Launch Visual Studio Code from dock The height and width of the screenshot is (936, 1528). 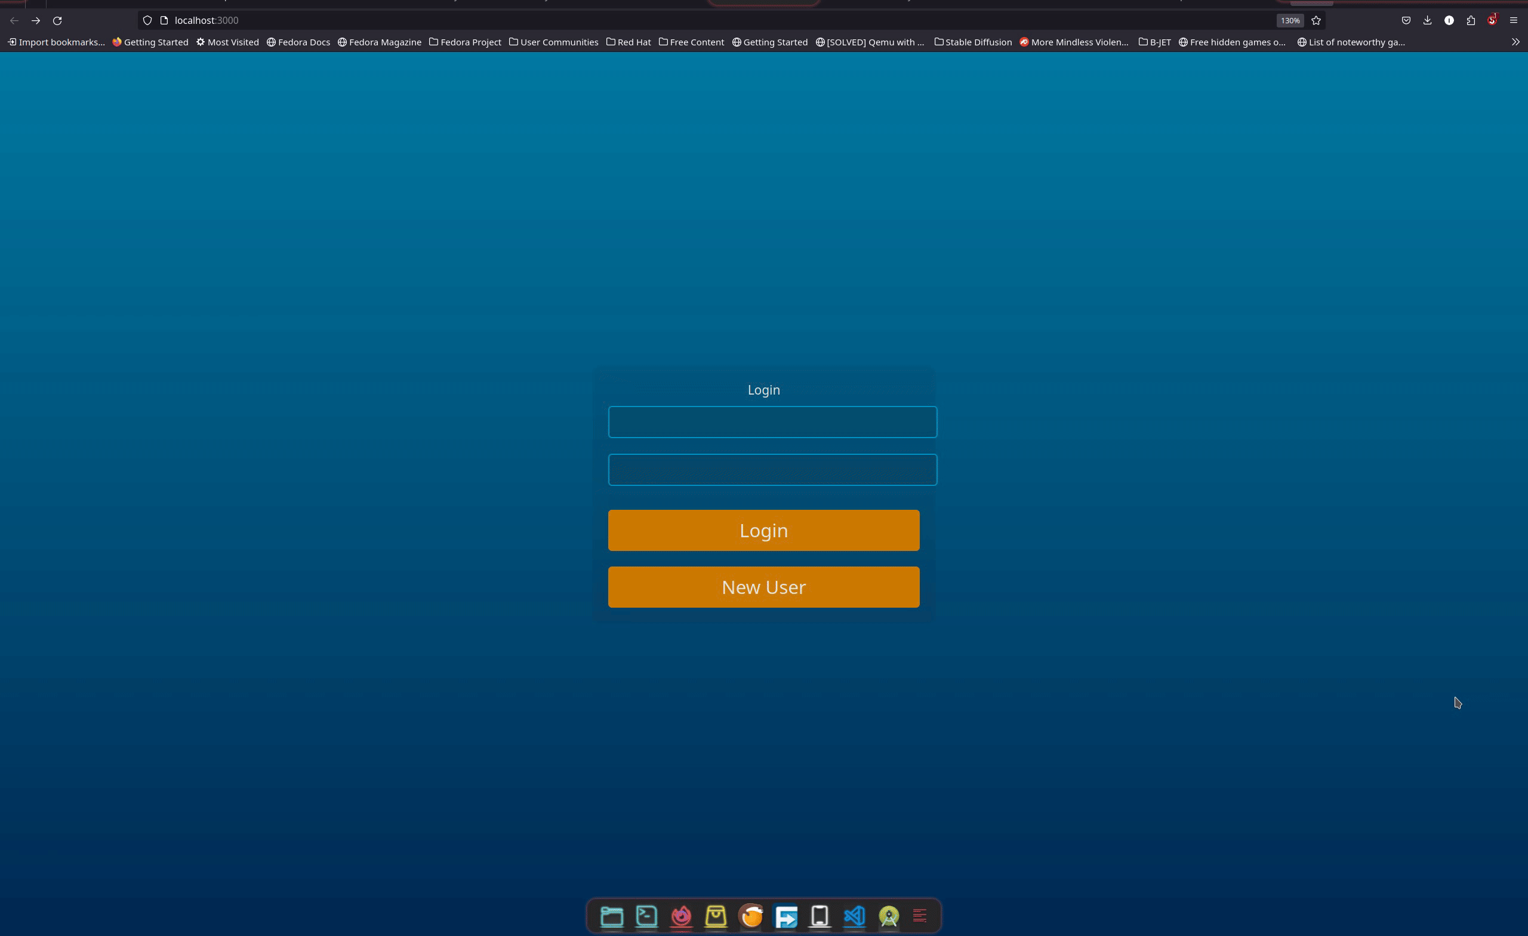click(x=854, y=916)
